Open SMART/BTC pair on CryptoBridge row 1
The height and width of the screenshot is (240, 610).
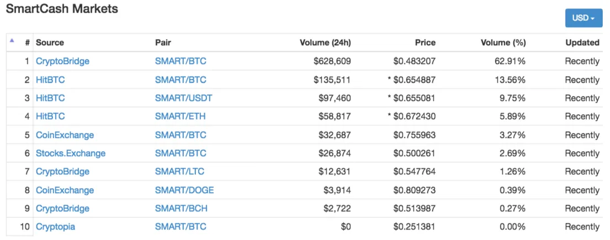tap(181, 61)
